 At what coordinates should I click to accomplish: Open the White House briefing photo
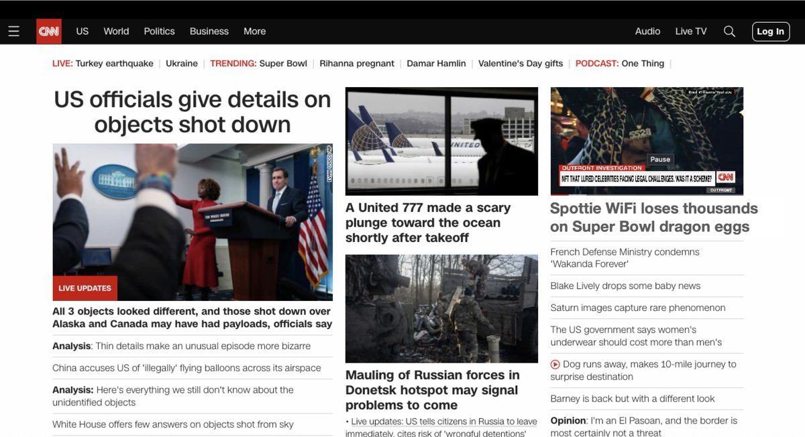click(x=193, y=222)
